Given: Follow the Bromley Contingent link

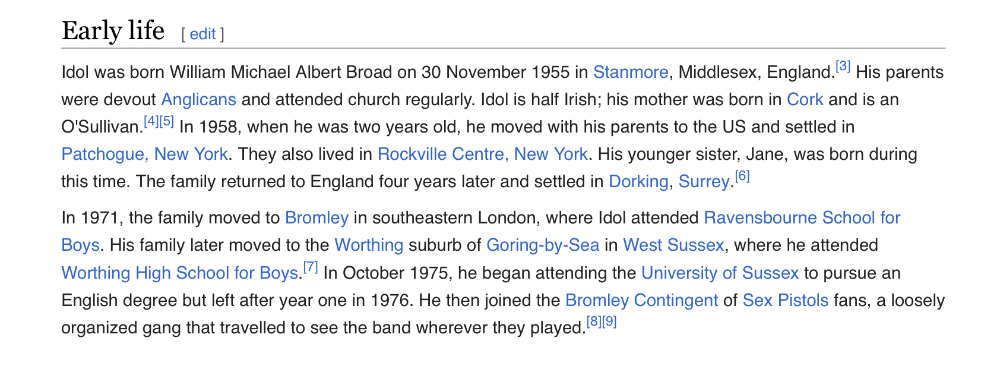Looking at the screenshot, I should tap(642, 301).
